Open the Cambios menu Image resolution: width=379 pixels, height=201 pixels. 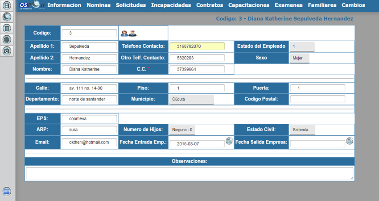(x=354, y=5)
